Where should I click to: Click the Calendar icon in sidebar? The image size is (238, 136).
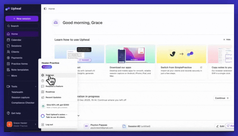[8, 40]
